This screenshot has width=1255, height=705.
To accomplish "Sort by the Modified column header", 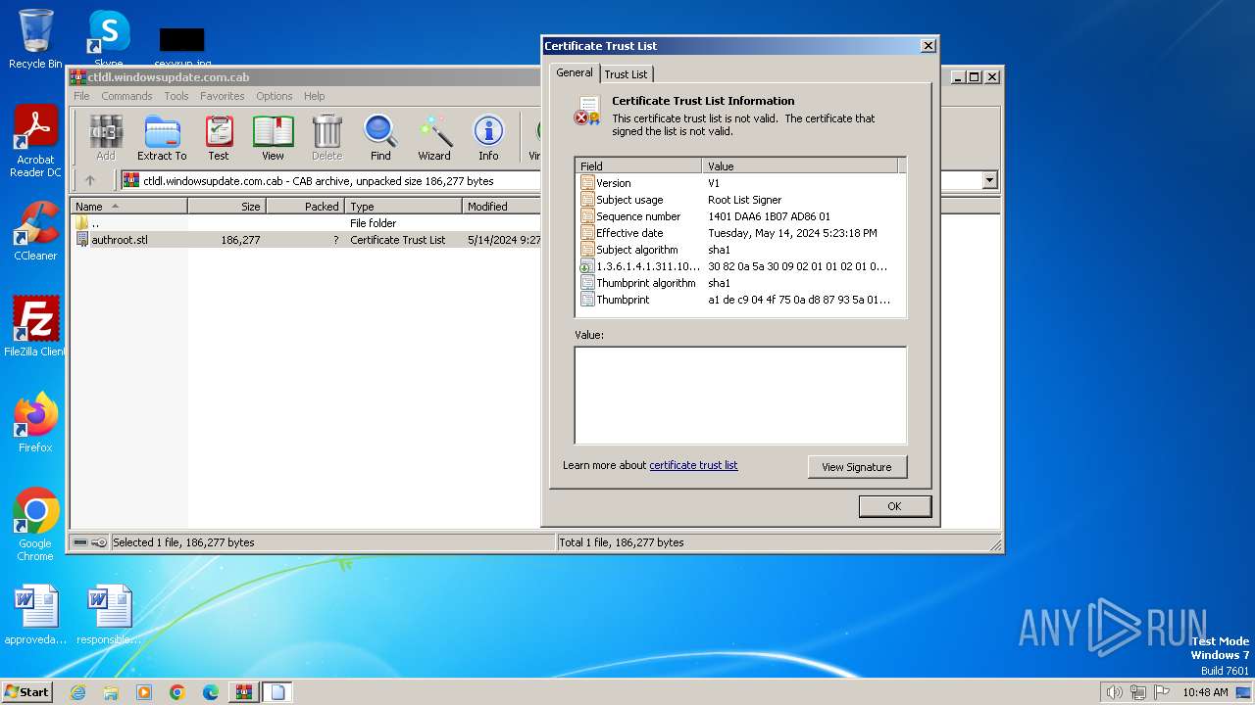I will pos(501,207).
